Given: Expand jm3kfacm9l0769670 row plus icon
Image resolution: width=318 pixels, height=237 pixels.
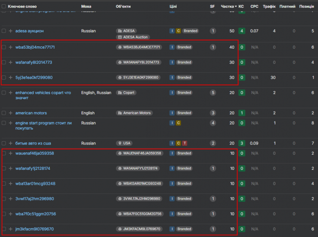Looking at the screenshot, I should tap(11, 229).
